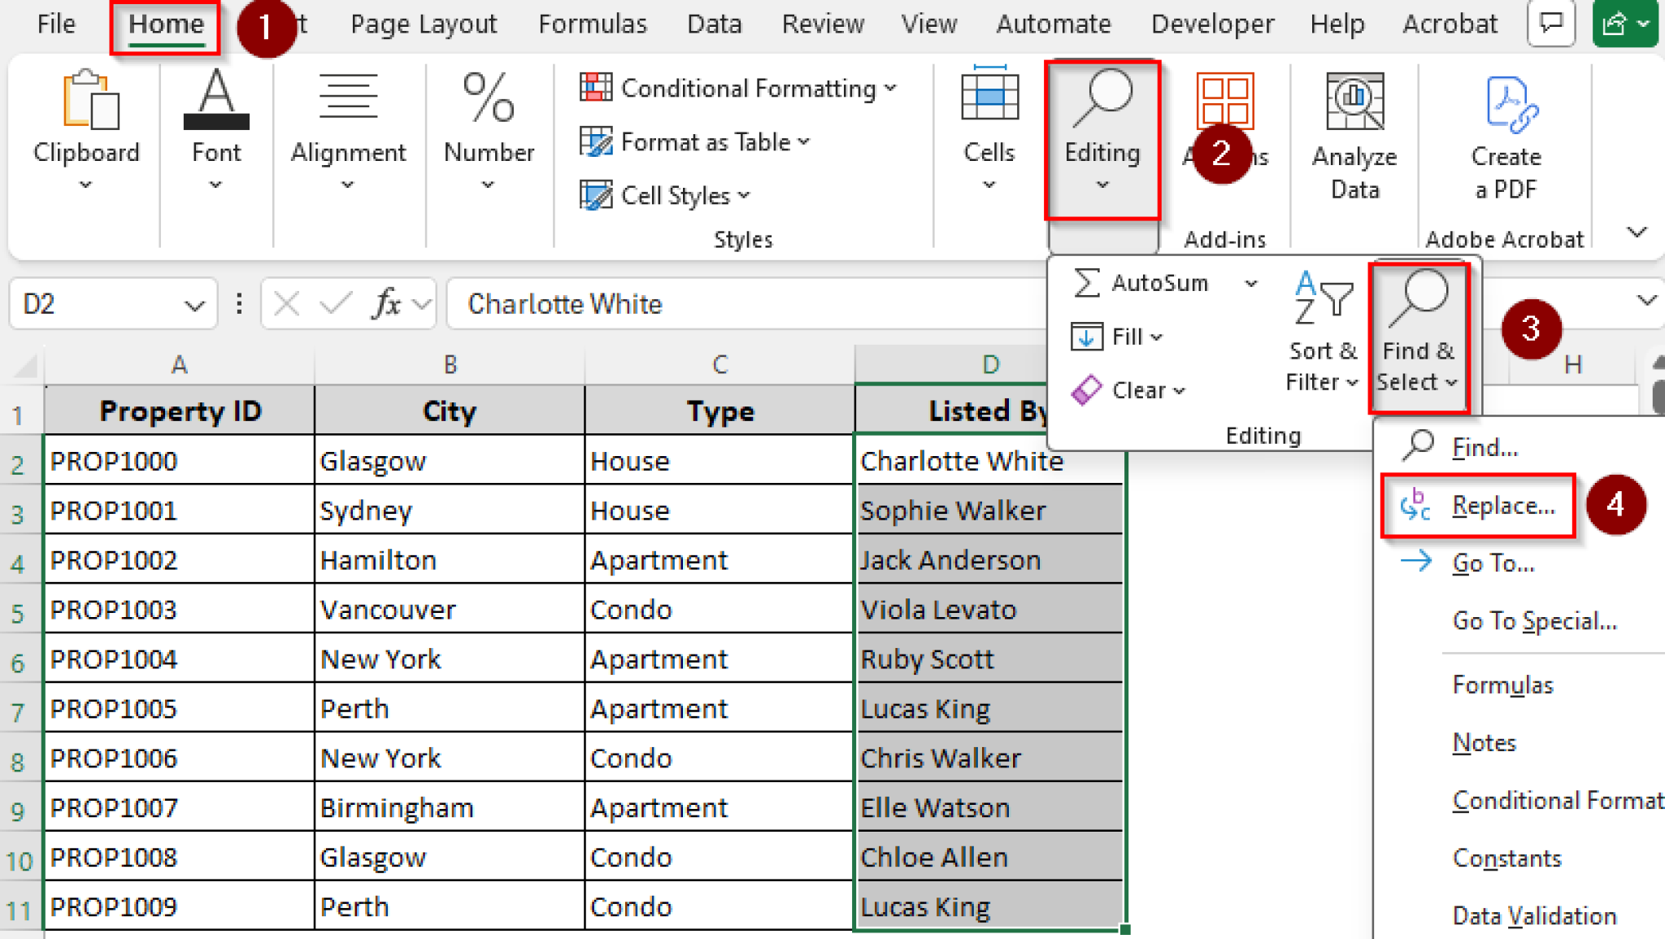
Task: Collapse the ribbon with the chevron
Action: 1637,232
